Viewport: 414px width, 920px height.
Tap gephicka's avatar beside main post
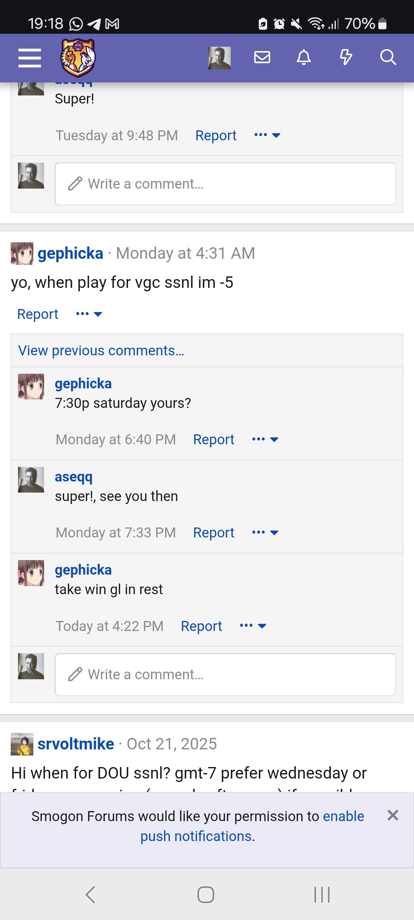(22, 253)
